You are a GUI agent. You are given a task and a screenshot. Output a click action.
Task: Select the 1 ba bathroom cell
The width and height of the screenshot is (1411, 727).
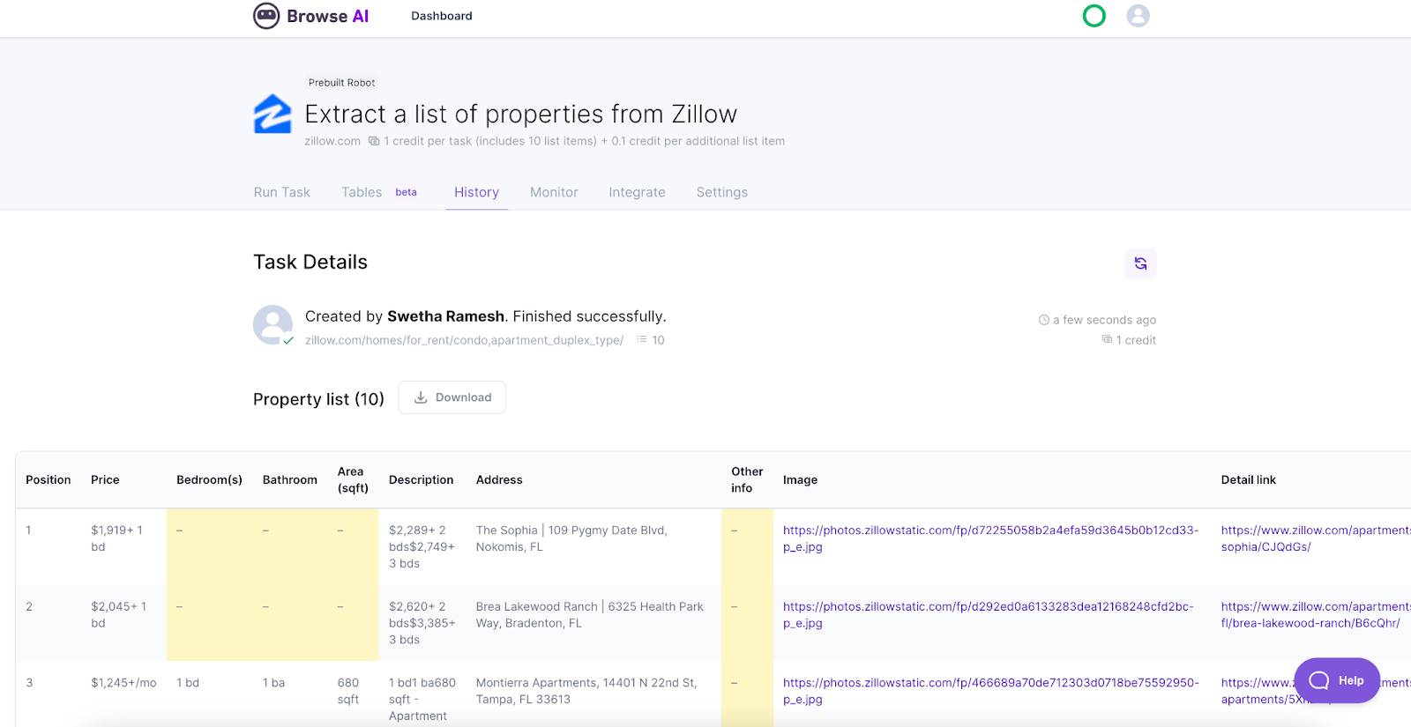click(x=273, y=683)
